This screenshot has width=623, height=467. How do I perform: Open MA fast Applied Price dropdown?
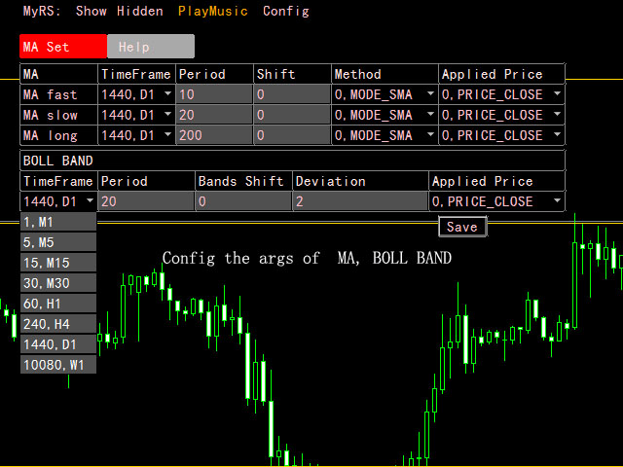[x=501, y=94]
